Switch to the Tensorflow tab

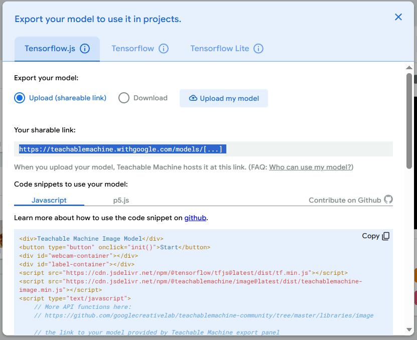pyautogui.click(x=132, y=49)
